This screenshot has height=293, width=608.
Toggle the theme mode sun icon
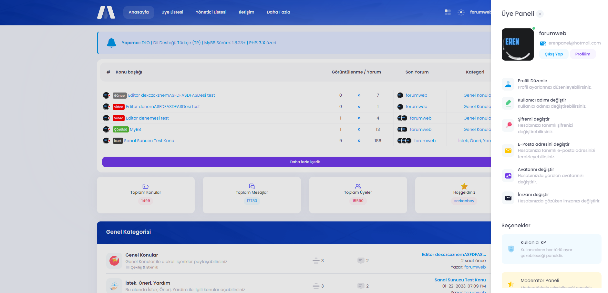click(461, 12)
